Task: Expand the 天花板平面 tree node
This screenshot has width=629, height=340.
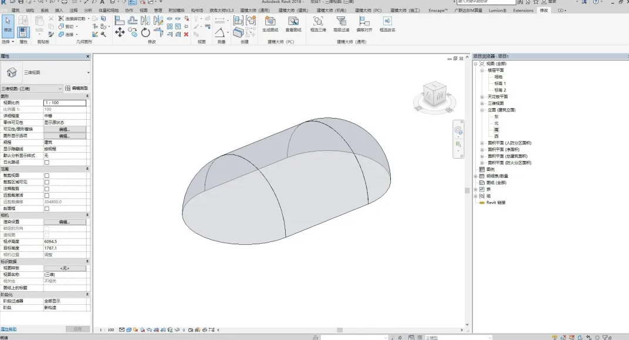Action: 482,96
